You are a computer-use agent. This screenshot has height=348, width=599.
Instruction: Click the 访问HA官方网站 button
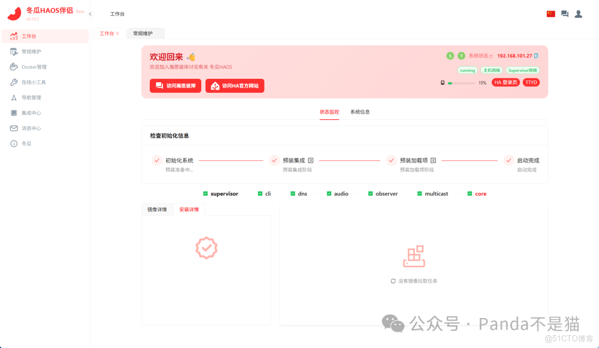click(234, 85)
